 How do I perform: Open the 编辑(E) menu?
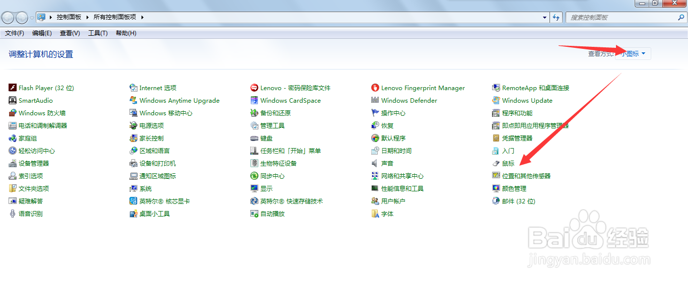(x=42, y=33)
